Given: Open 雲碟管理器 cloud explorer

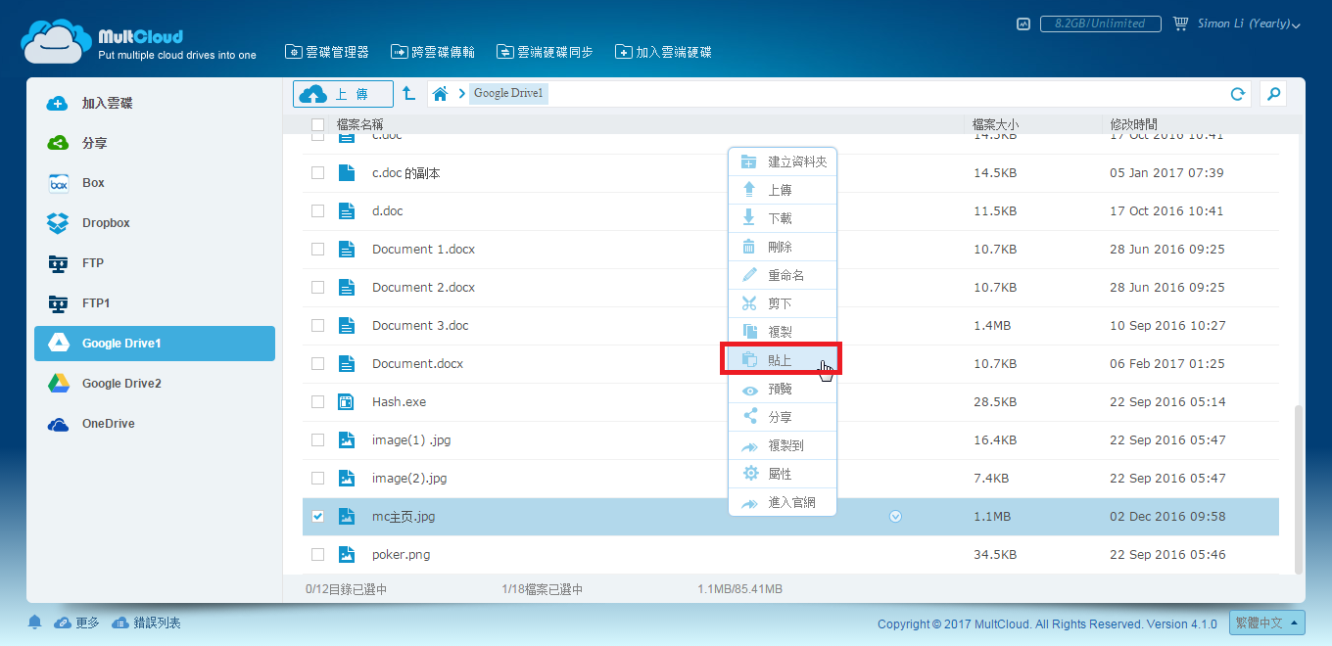Looking at the screenshot, I should tap(327, 52).
